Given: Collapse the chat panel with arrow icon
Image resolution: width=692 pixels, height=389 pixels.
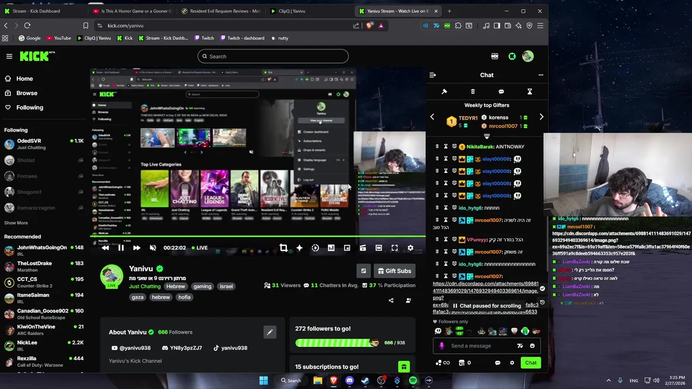Looking at the screenshot, I should [432, 75].
